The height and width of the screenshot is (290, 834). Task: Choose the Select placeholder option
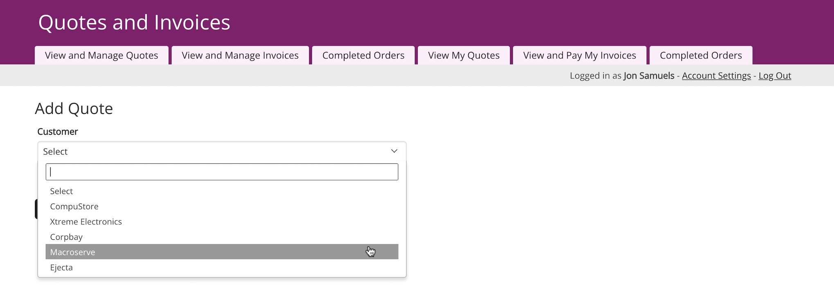tap(222, 191)
